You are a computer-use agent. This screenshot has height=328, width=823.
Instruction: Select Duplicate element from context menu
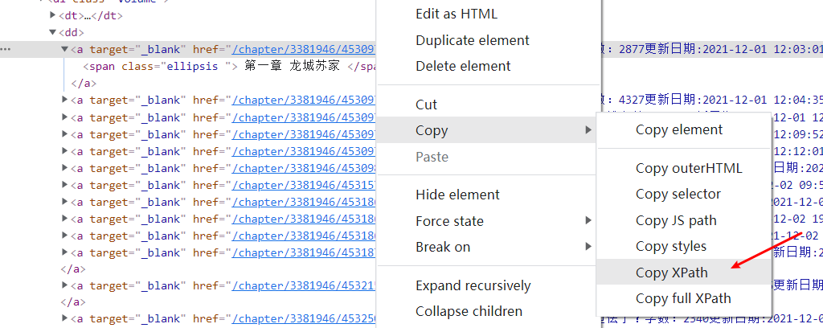(473, 40)
